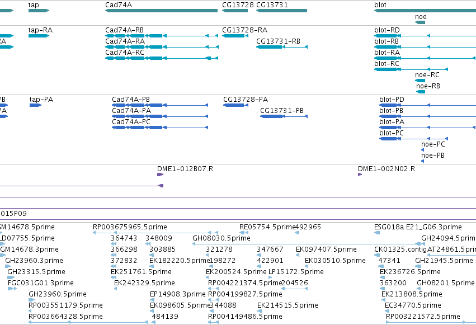Select insertion DME1-002N02.R
Screen dimensions: 476x325
(387, 169)
